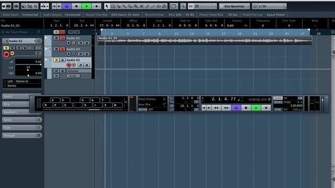The image size is (335, 188).
Task: Toggle the inspector Monitor speaker button
Action: (13, 53)
